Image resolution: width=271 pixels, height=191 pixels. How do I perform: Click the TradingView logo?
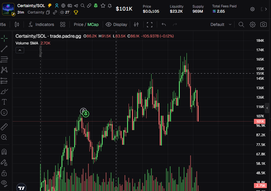coord(21,188)
